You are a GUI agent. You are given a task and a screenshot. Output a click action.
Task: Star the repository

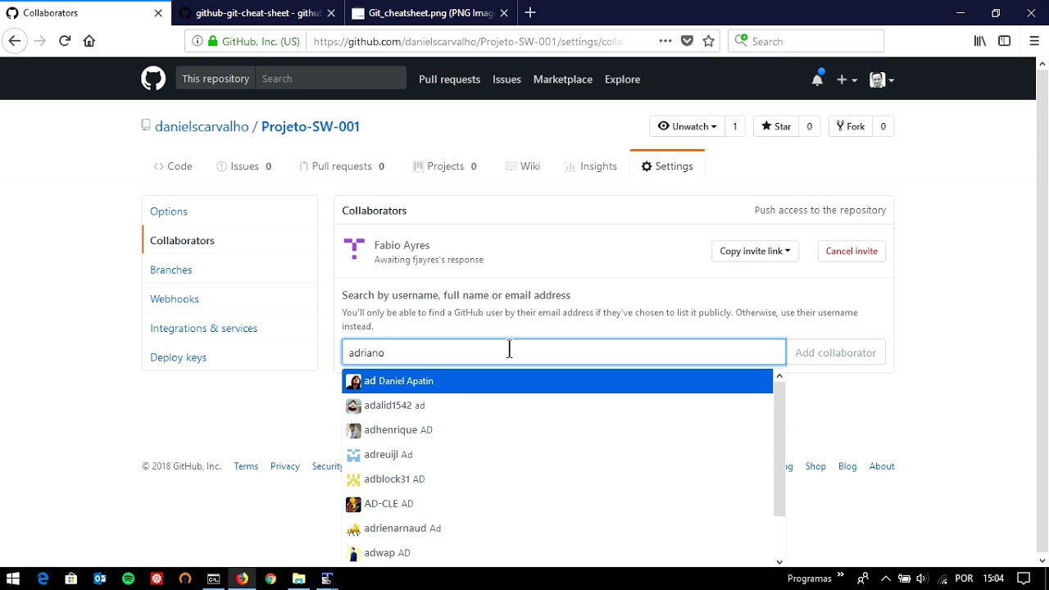776,126
